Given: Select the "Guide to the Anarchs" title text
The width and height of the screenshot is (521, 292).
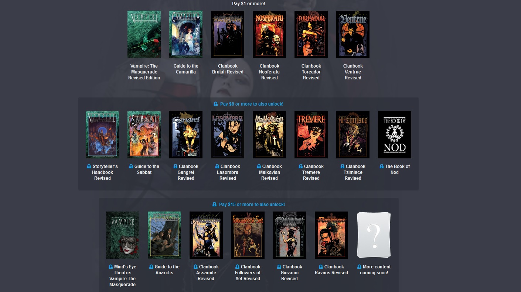Looking at the screenshot, I should point(167,270).
